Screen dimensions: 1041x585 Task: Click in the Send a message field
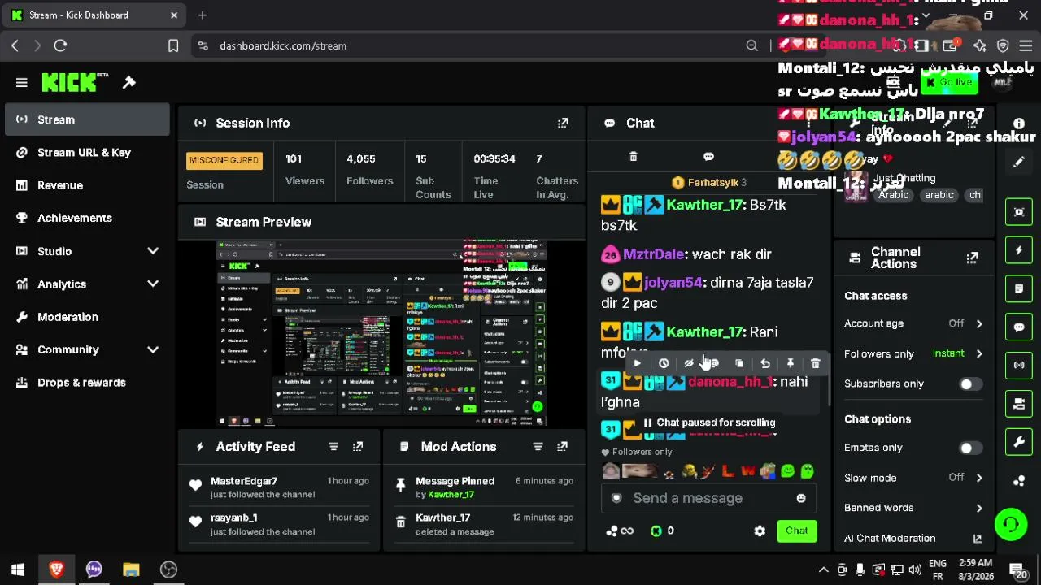[x=708, y=498]
